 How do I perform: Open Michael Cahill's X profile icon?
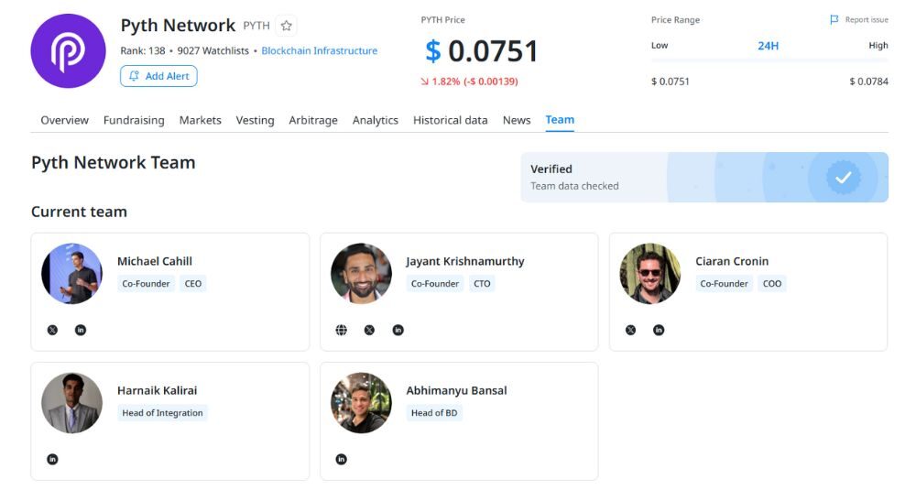[x=52, y=330]
